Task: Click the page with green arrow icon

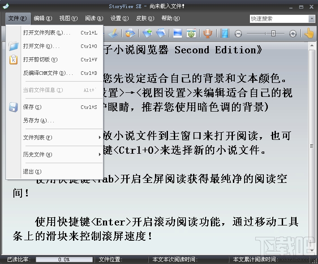Action: click(147, 33)
